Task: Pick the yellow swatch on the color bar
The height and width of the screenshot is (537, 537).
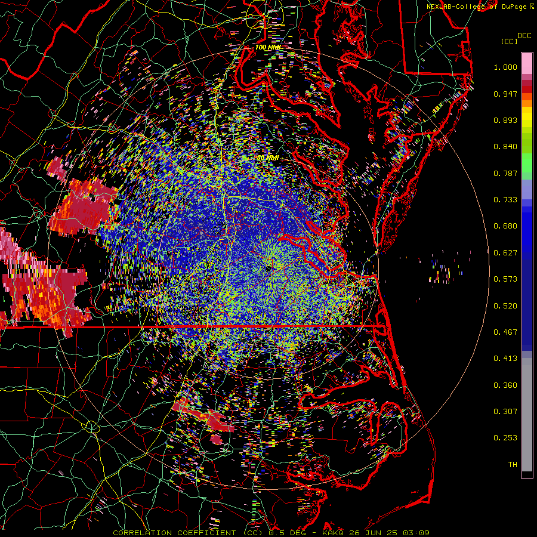Action: coord(527,117)
